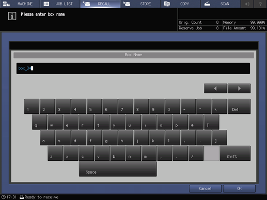
Task: Tap the backslash key
Action: pyautogui.click(x=219, y=106)
